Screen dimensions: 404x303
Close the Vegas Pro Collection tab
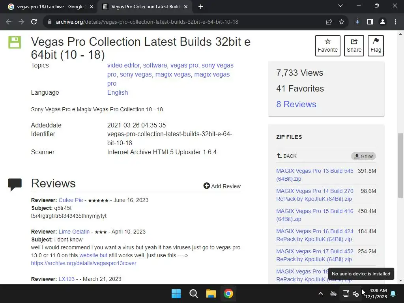tap(186, 7)
